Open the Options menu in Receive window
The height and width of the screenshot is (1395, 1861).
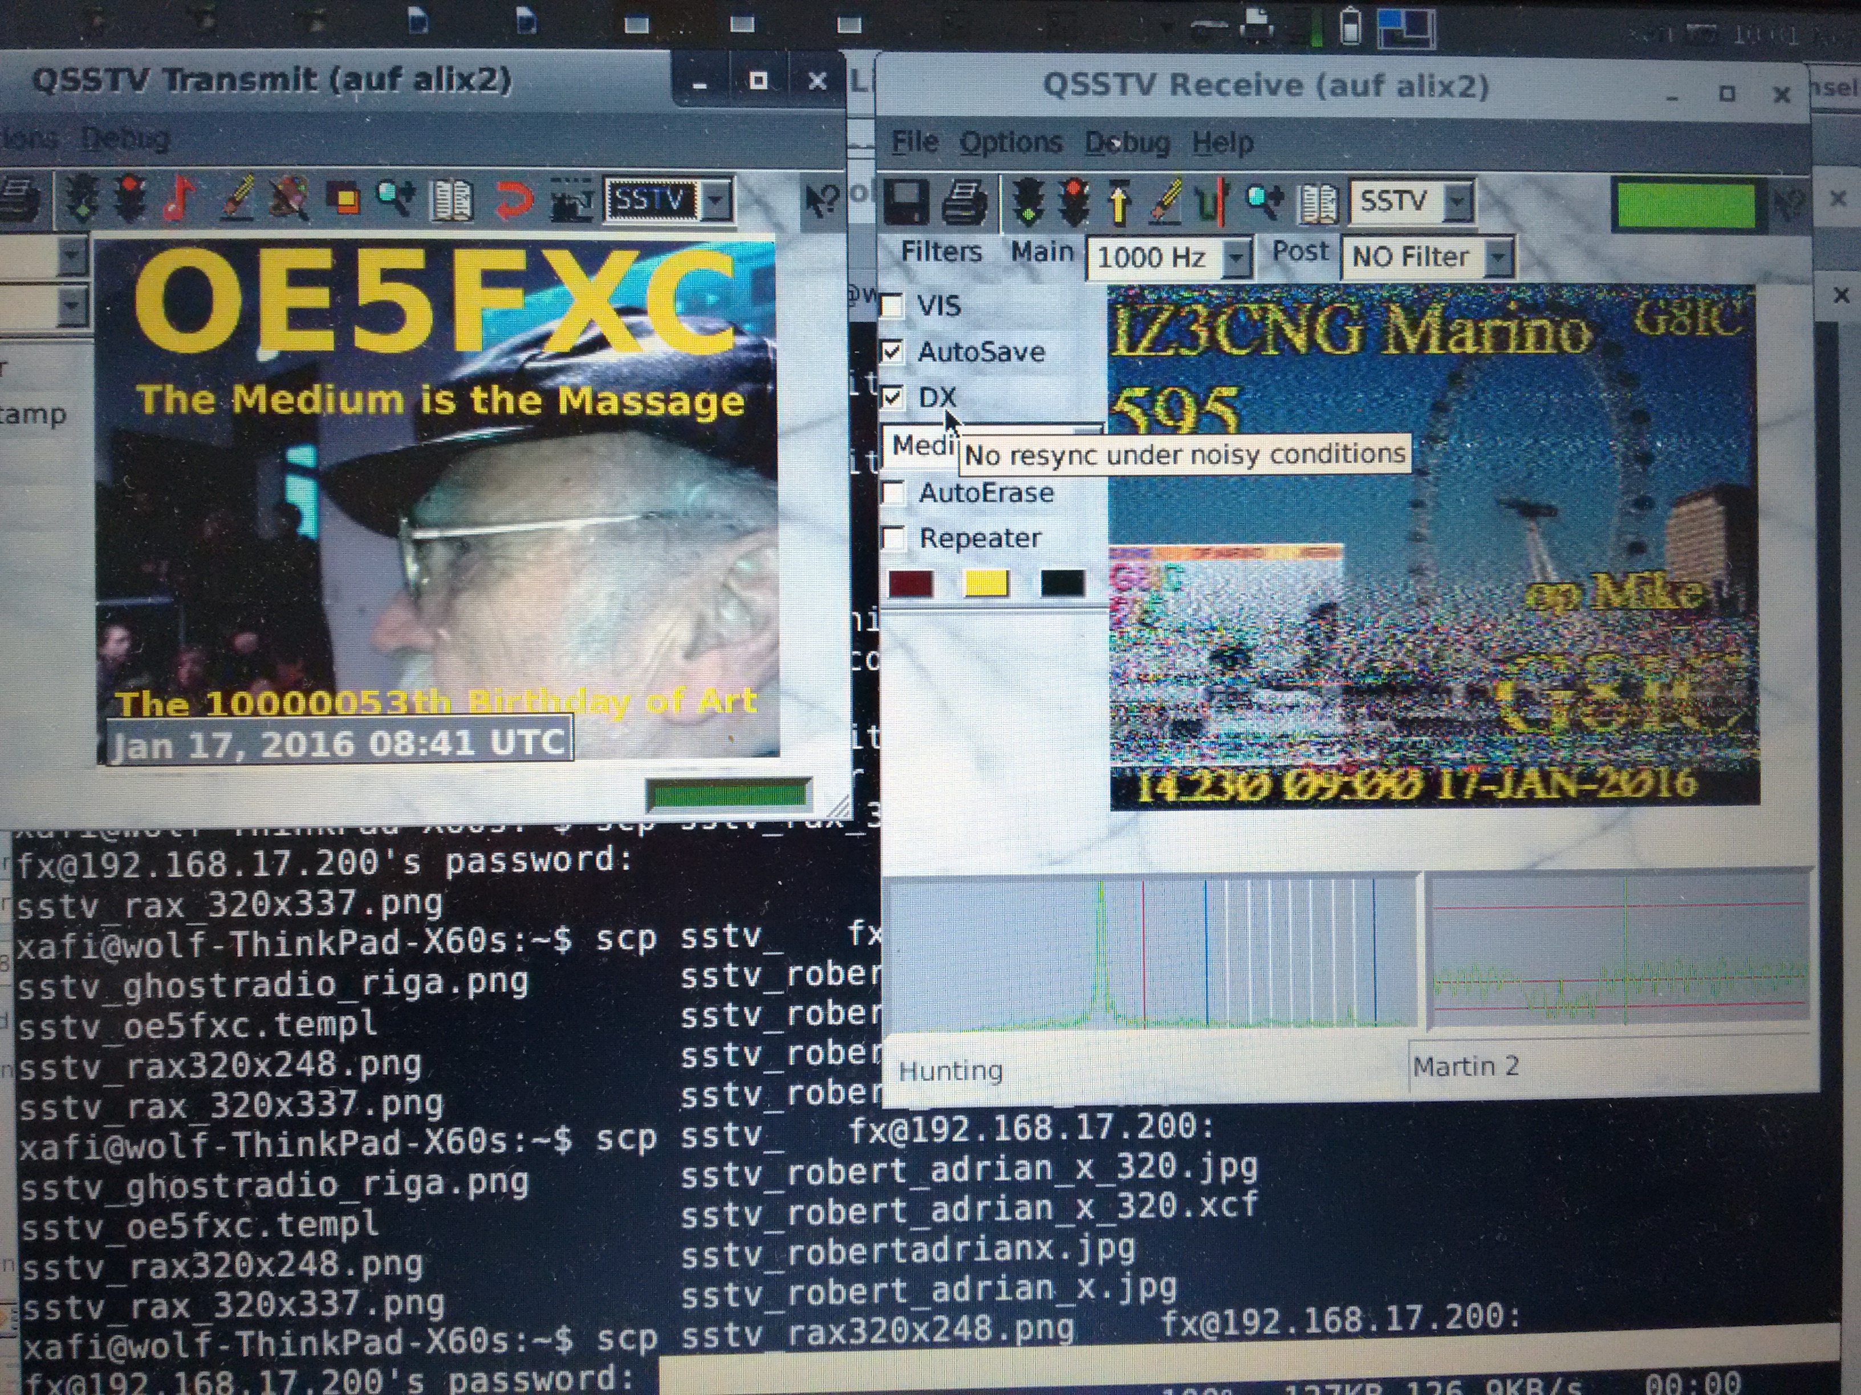1010,142
